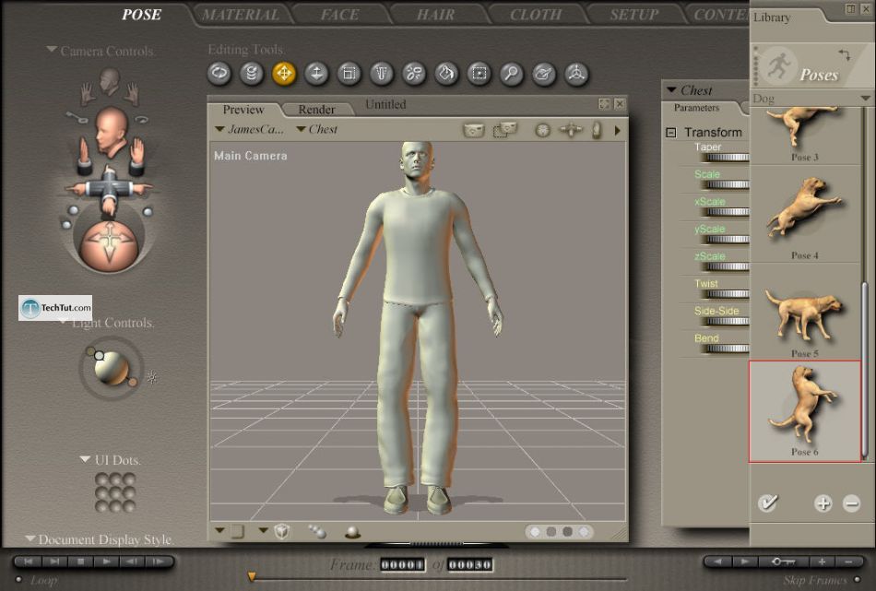Switch to the FACE room tab

pos(339,15)
